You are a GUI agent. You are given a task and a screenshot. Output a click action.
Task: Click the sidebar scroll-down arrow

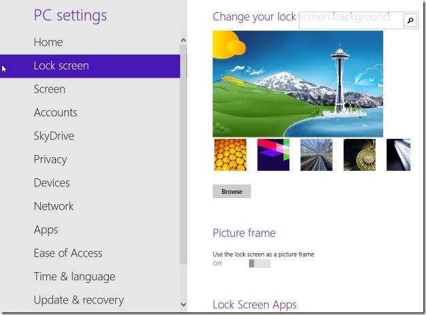[x=183, y=304]
